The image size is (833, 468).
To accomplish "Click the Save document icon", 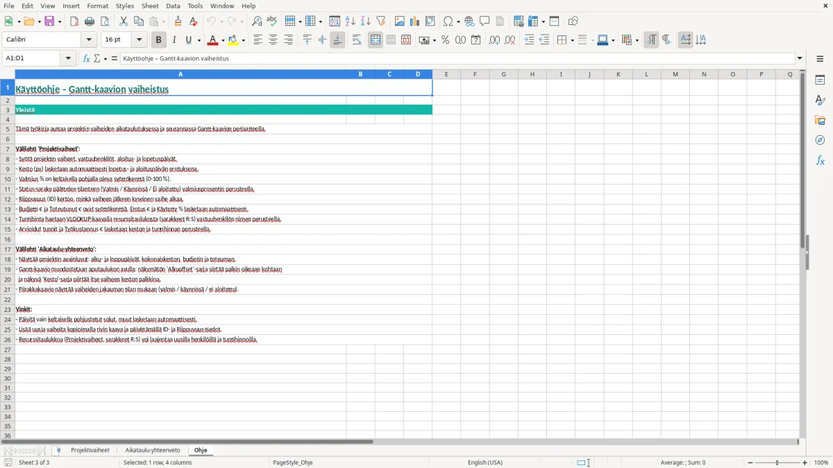I will coord(49,21).
